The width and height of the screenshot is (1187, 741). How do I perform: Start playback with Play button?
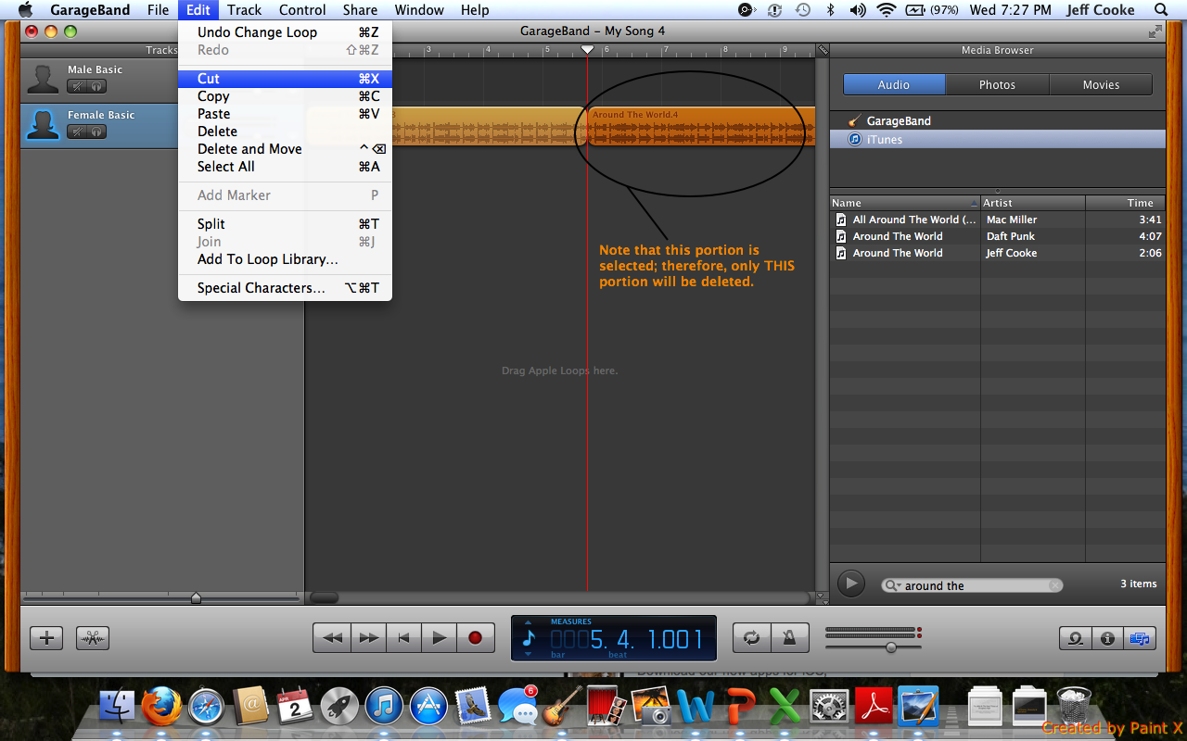coord(440,637)
